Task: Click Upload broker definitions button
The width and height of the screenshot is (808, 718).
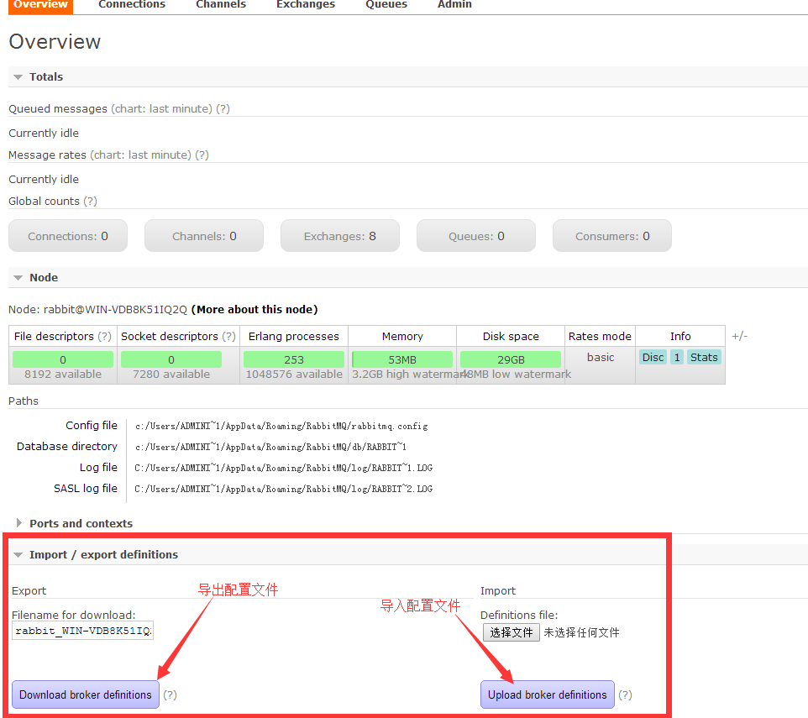Action: (x=548, y=694)
